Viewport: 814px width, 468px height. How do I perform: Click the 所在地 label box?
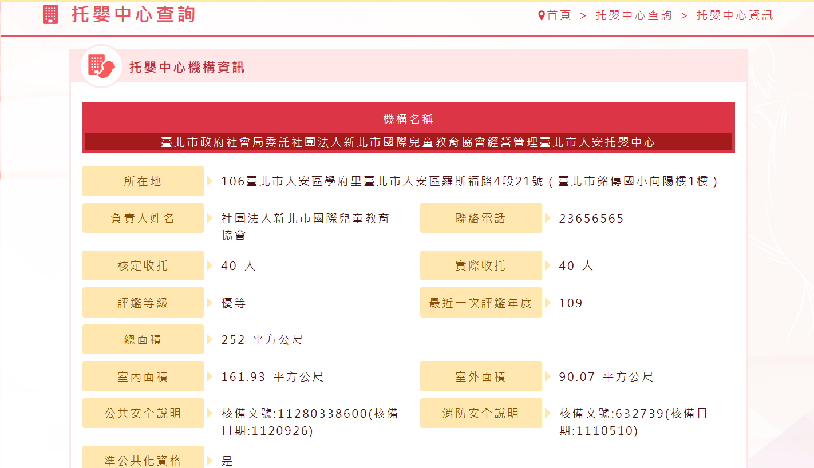point(143,181)
